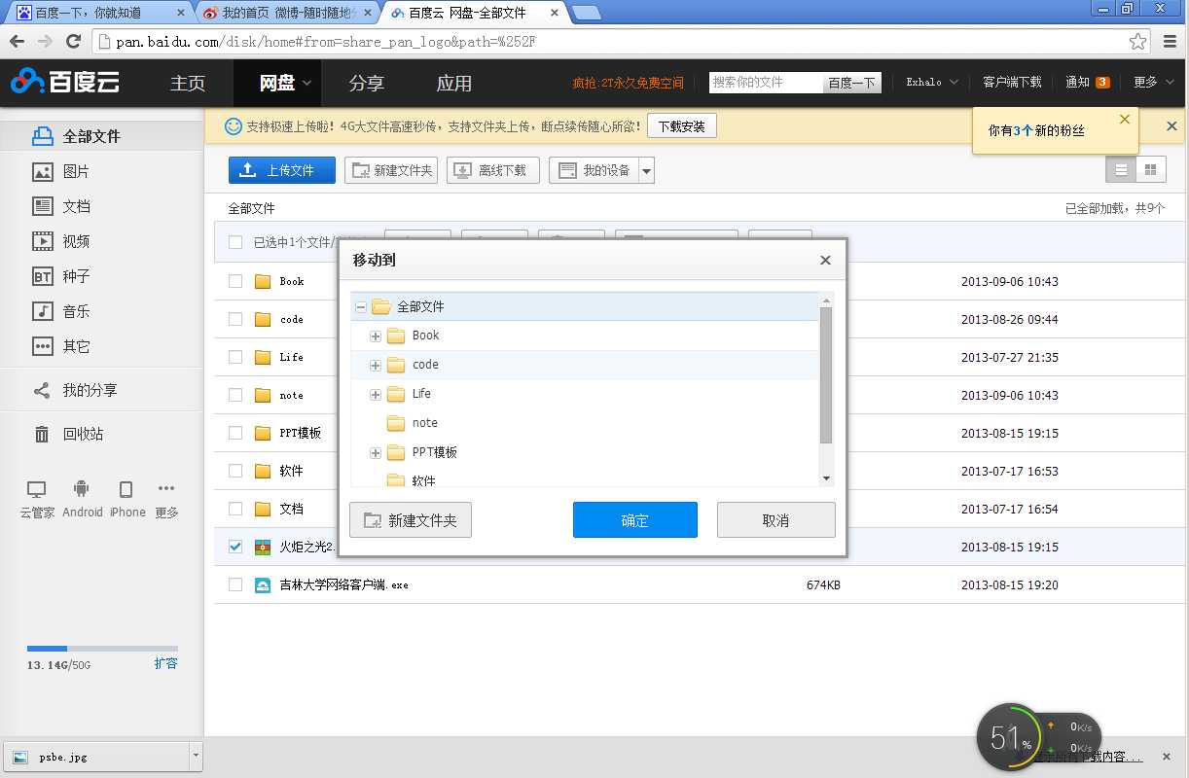Check the 吉林大学网络客户端.exe checkbox
Screen dimensions: 1189x778
(234, 584)
